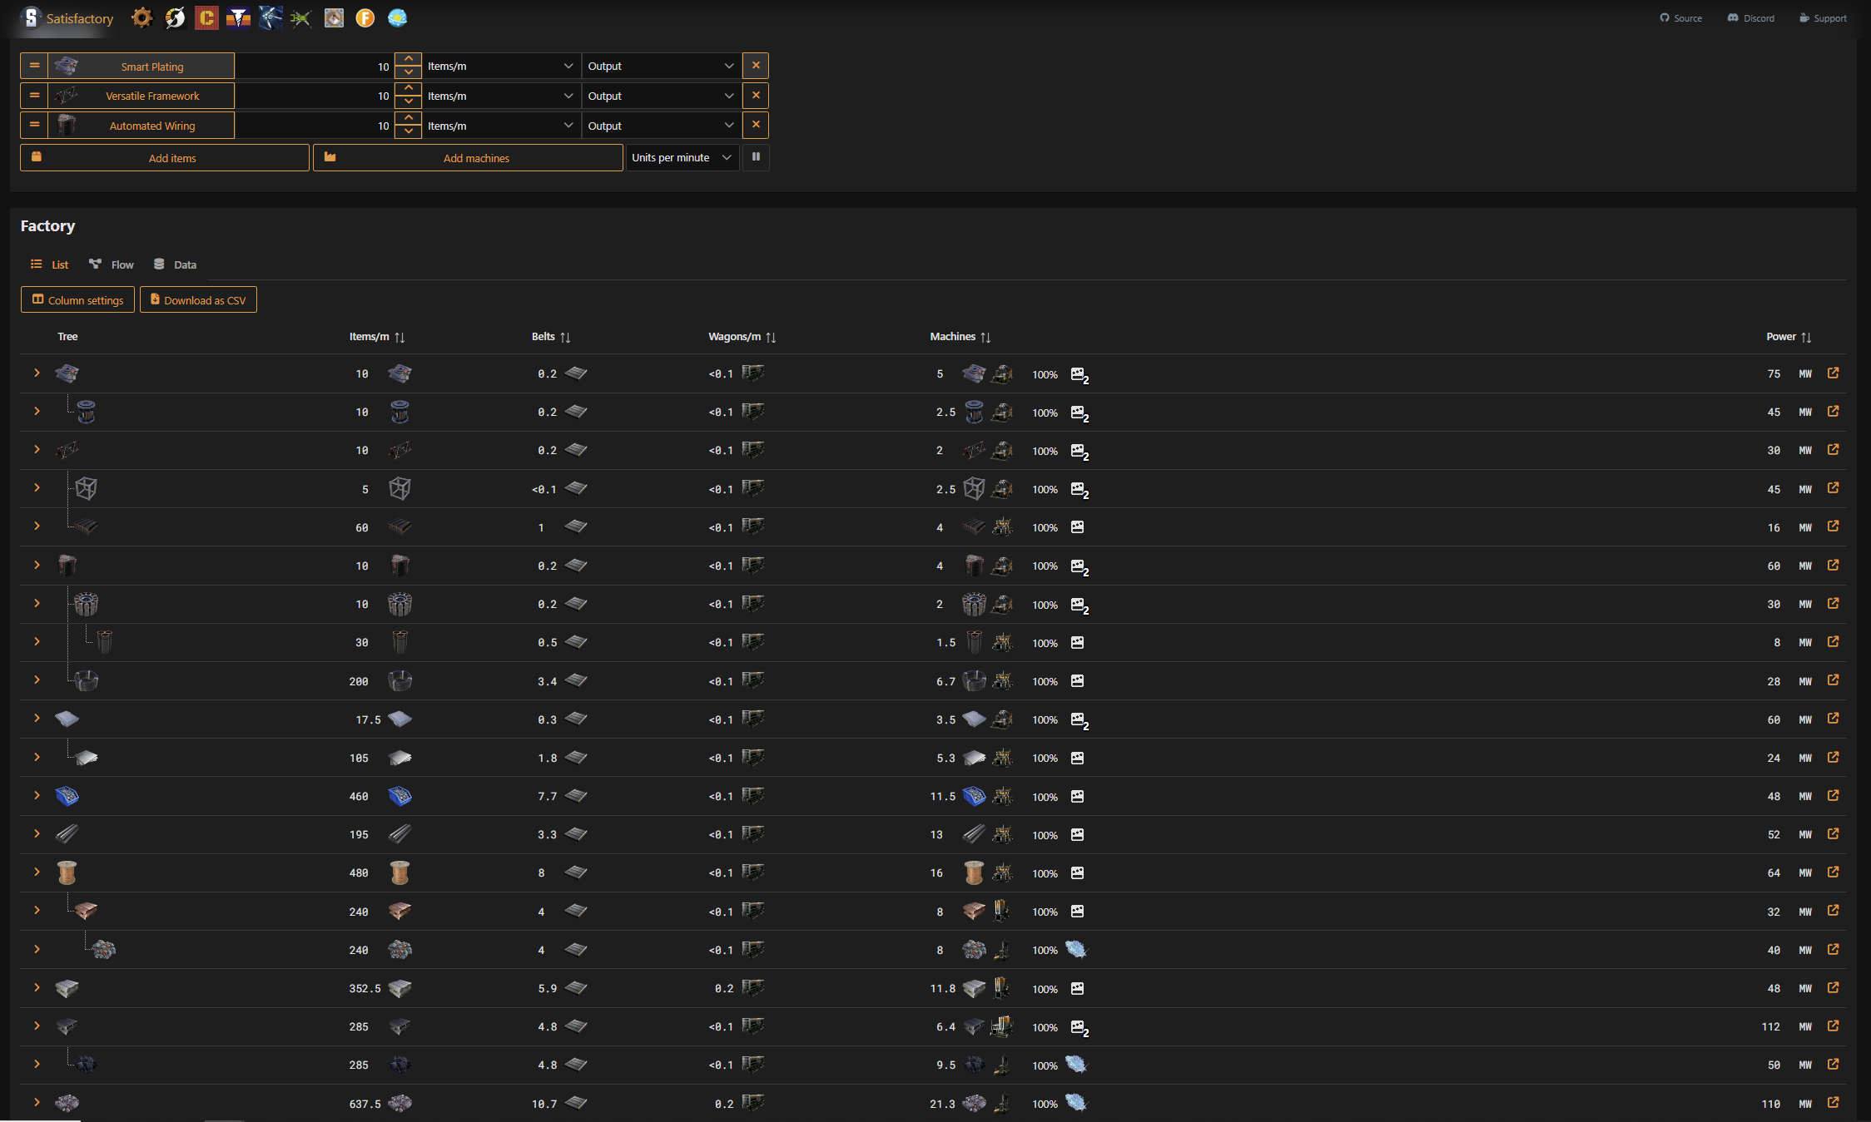
Task: Toggle sorting on the Items/m column
Action: pyautogui.click(x=400, y=337)
